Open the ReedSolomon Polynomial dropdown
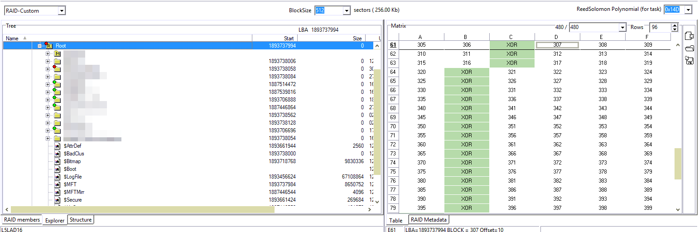Viewport: 699px width, 232px height. point(688,10)
